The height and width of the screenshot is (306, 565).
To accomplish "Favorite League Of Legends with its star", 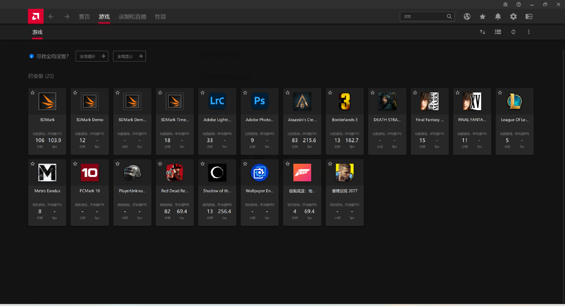I will (500, 93).
